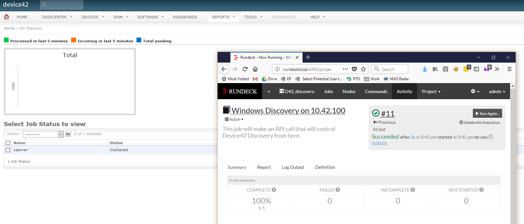Image resolution: width=524 pixels, height=224 pixels.
Task: Close the Rundeck Now Running tab
Action: pyautogui.click(x=297, y=57)
